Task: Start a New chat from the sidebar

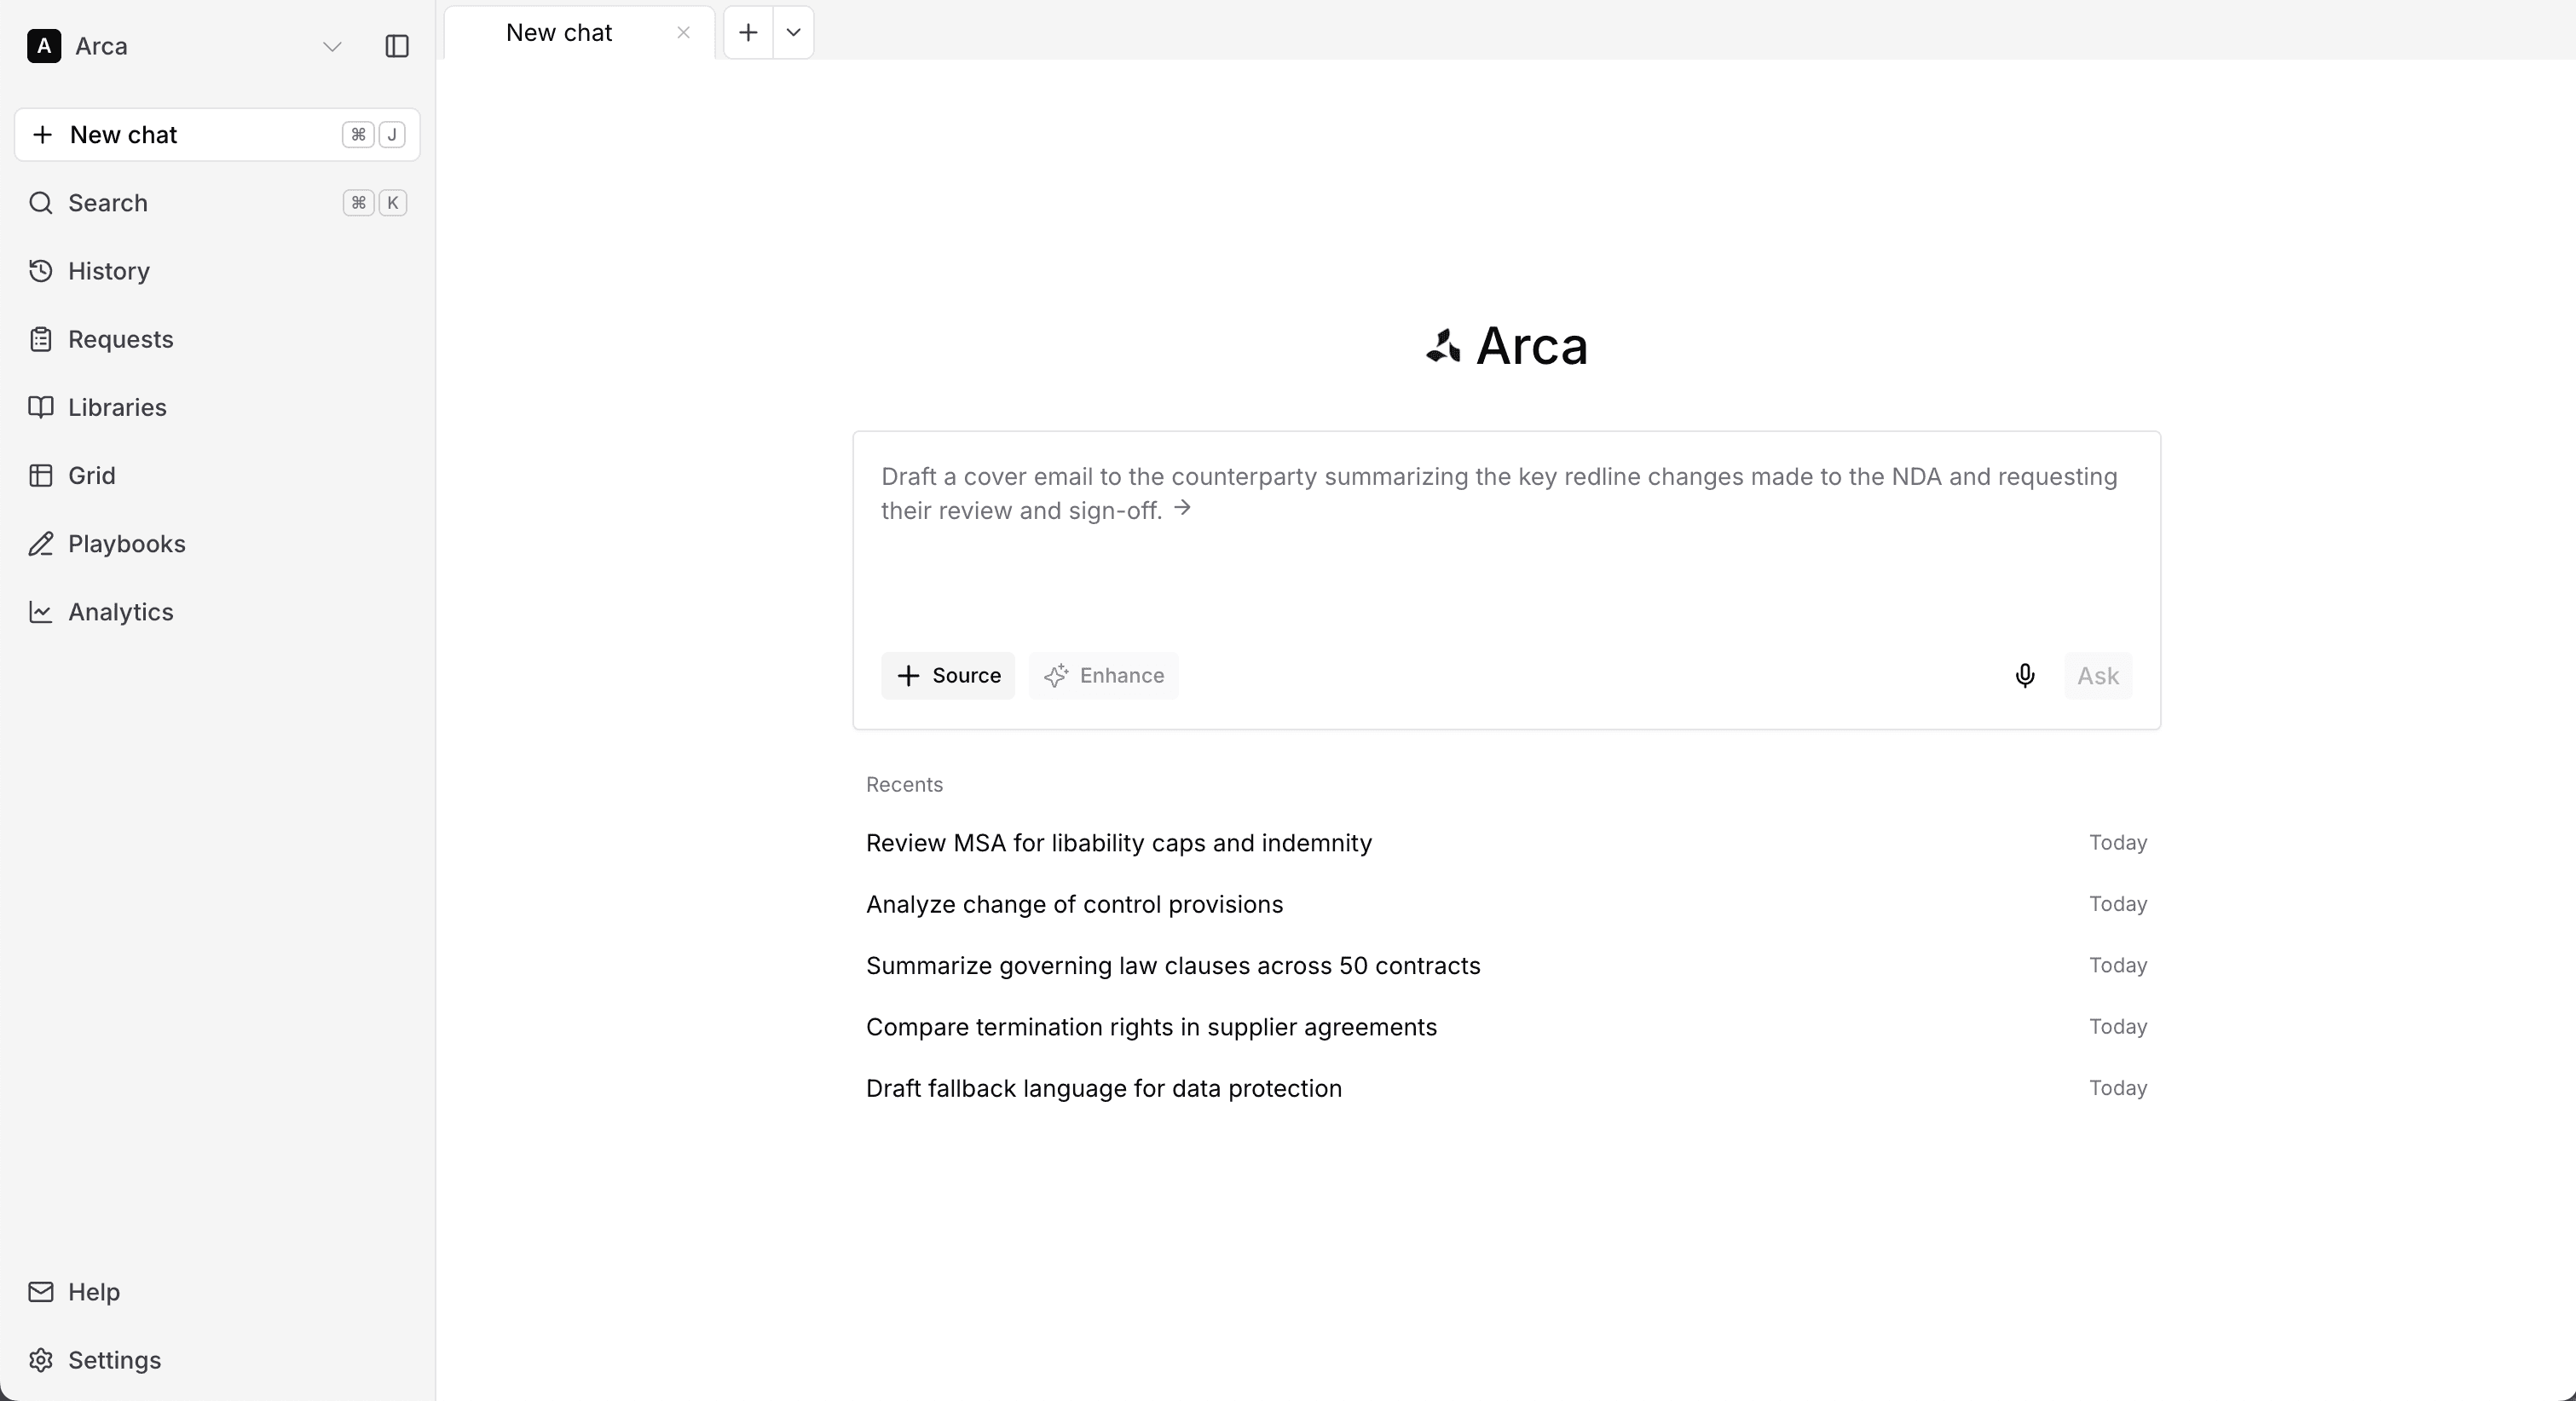Action: click(x=124, y=135)
